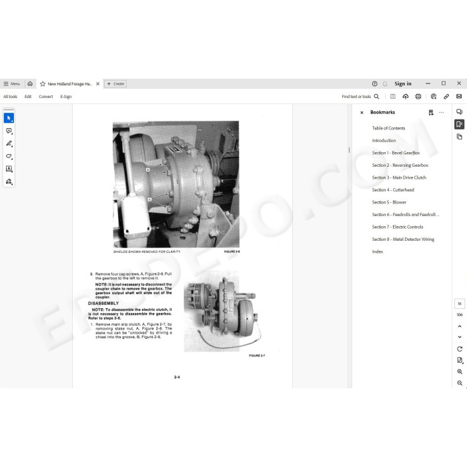Jump to Section 1 - Bevel GearBox
The image size is (467, 467).
click(x=396, y=153)
